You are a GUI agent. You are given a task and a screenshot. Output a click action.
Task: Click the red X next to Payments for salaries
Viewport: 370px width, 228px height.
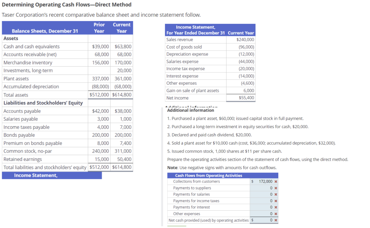(276, 194)
